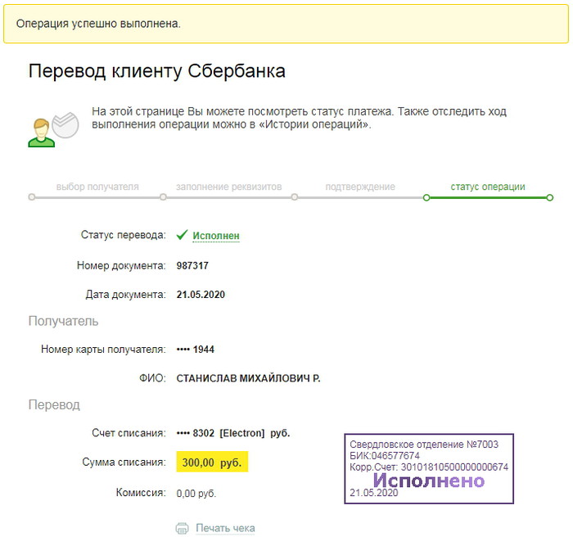Click the yellow highlighted 300,00 руб. amount
Screen dimensions: 573x555
(x=212, y=463)
